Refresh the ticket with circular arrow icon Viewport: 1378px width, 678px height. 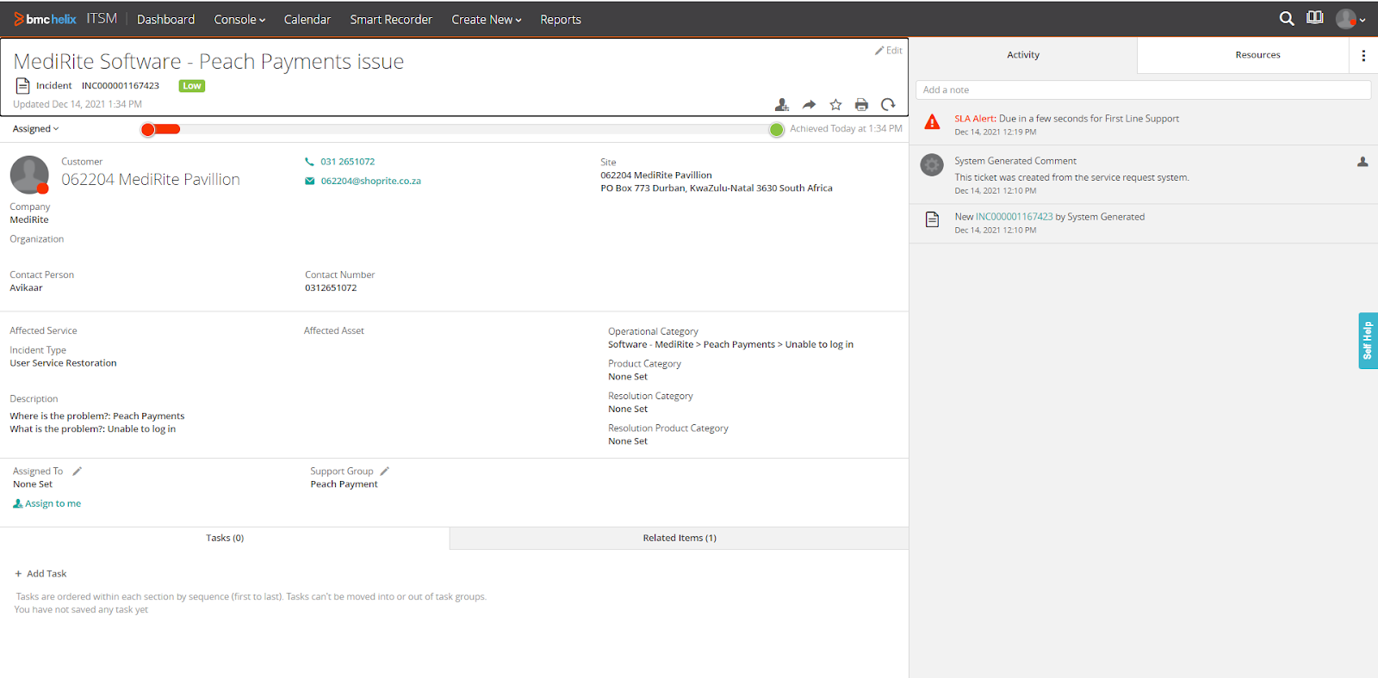click(x=888, y=105)
